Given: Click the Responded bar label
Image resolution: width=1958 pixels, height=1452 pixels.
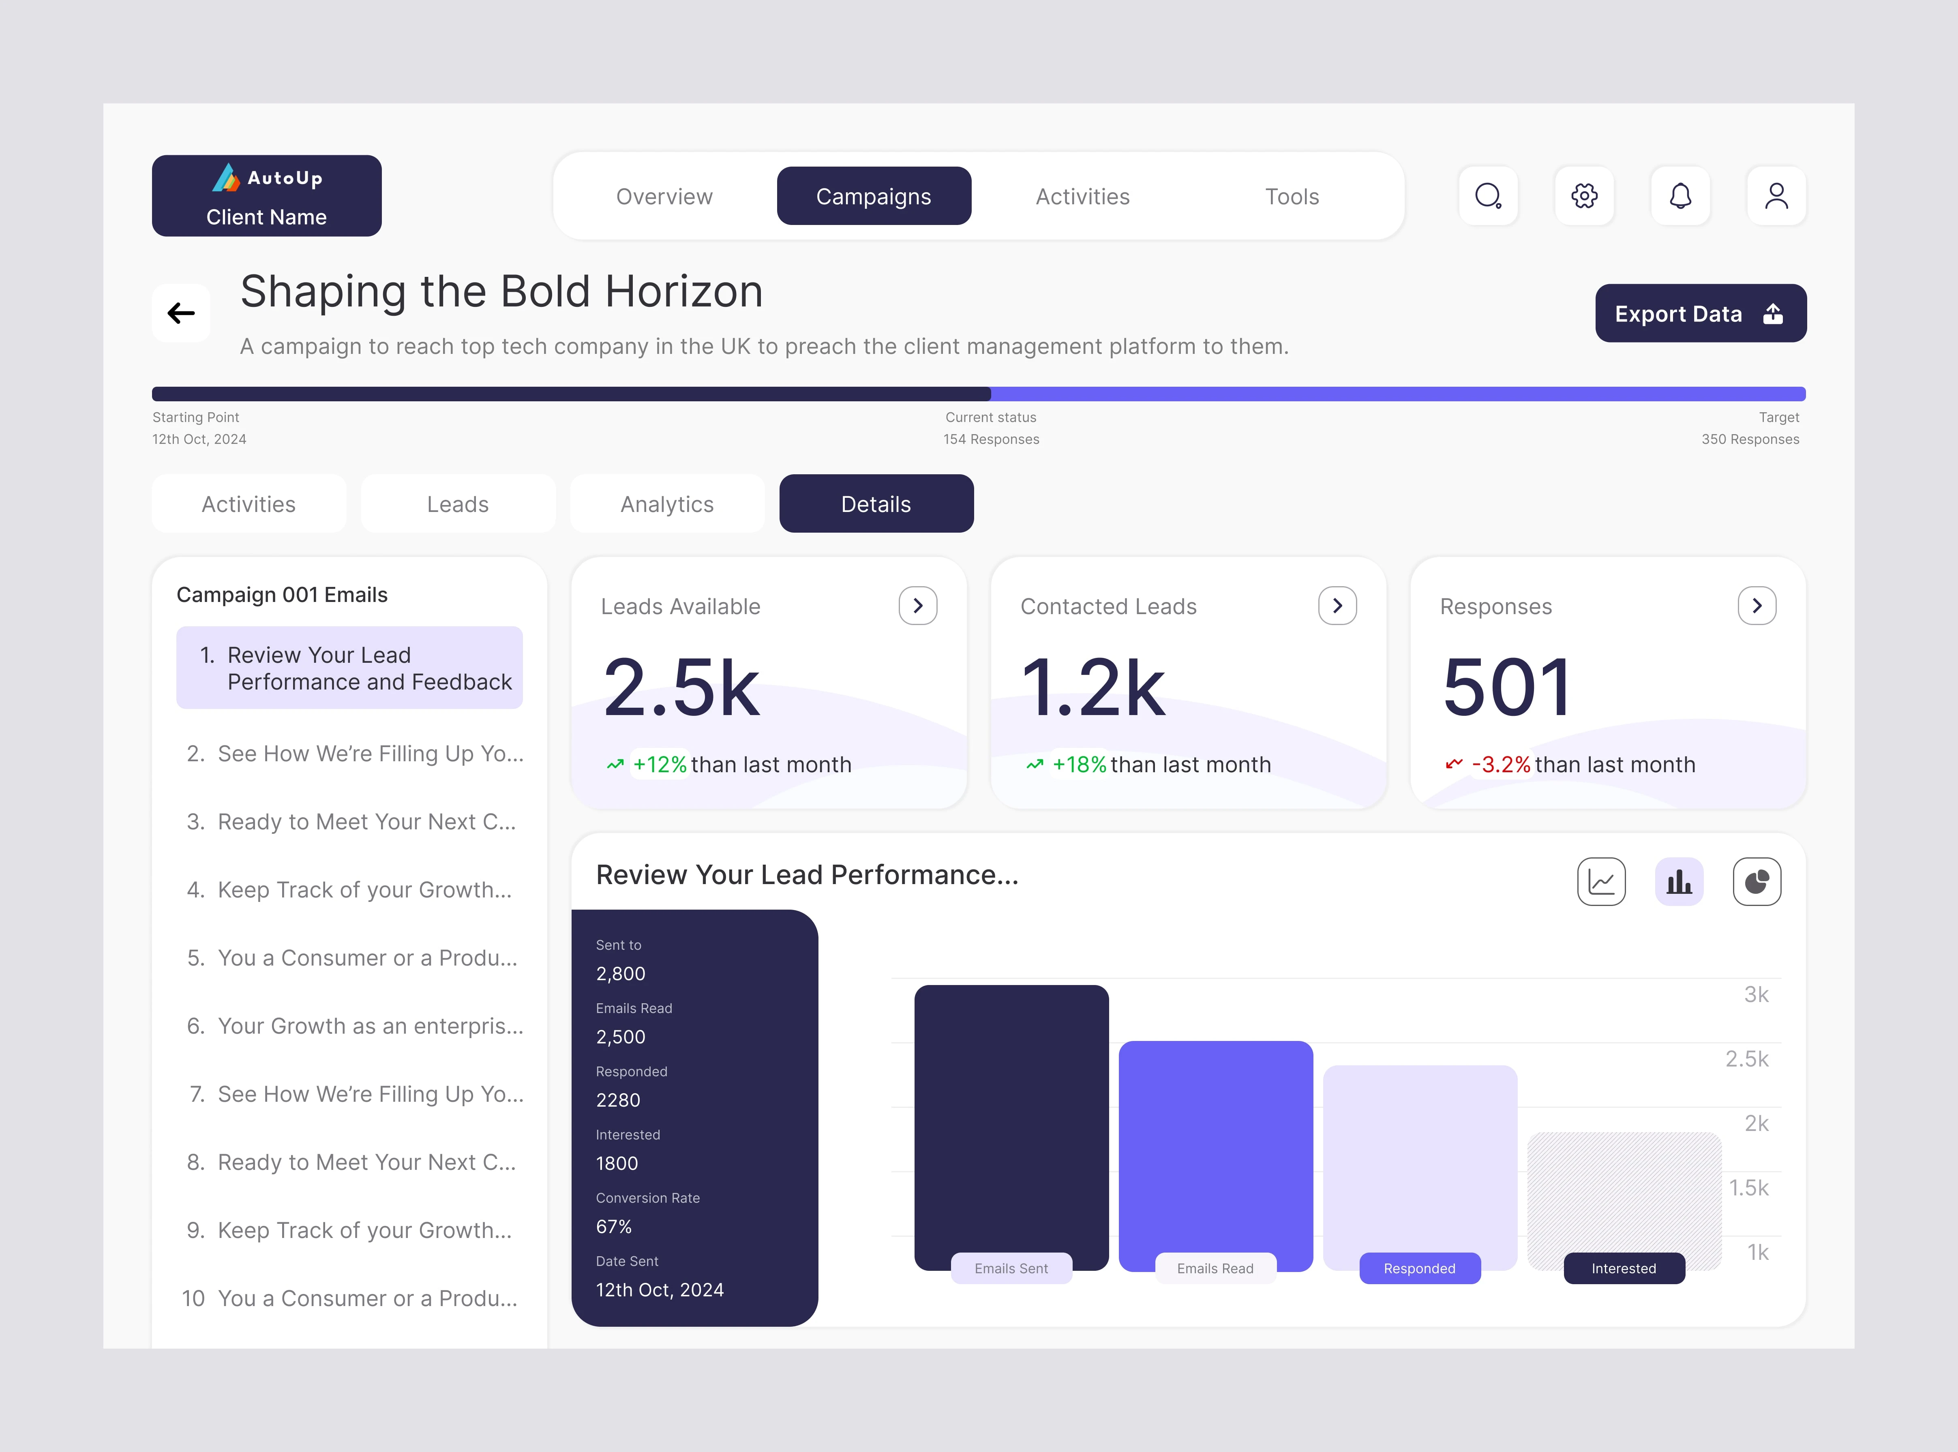Looking at the screenshot, I should 1419,1268.
